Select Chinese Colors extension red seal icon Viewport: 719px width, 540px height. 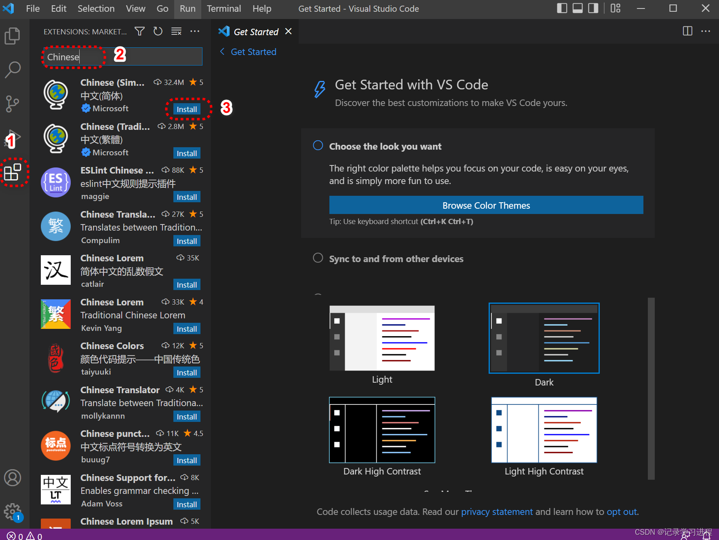tap(56, 358)
